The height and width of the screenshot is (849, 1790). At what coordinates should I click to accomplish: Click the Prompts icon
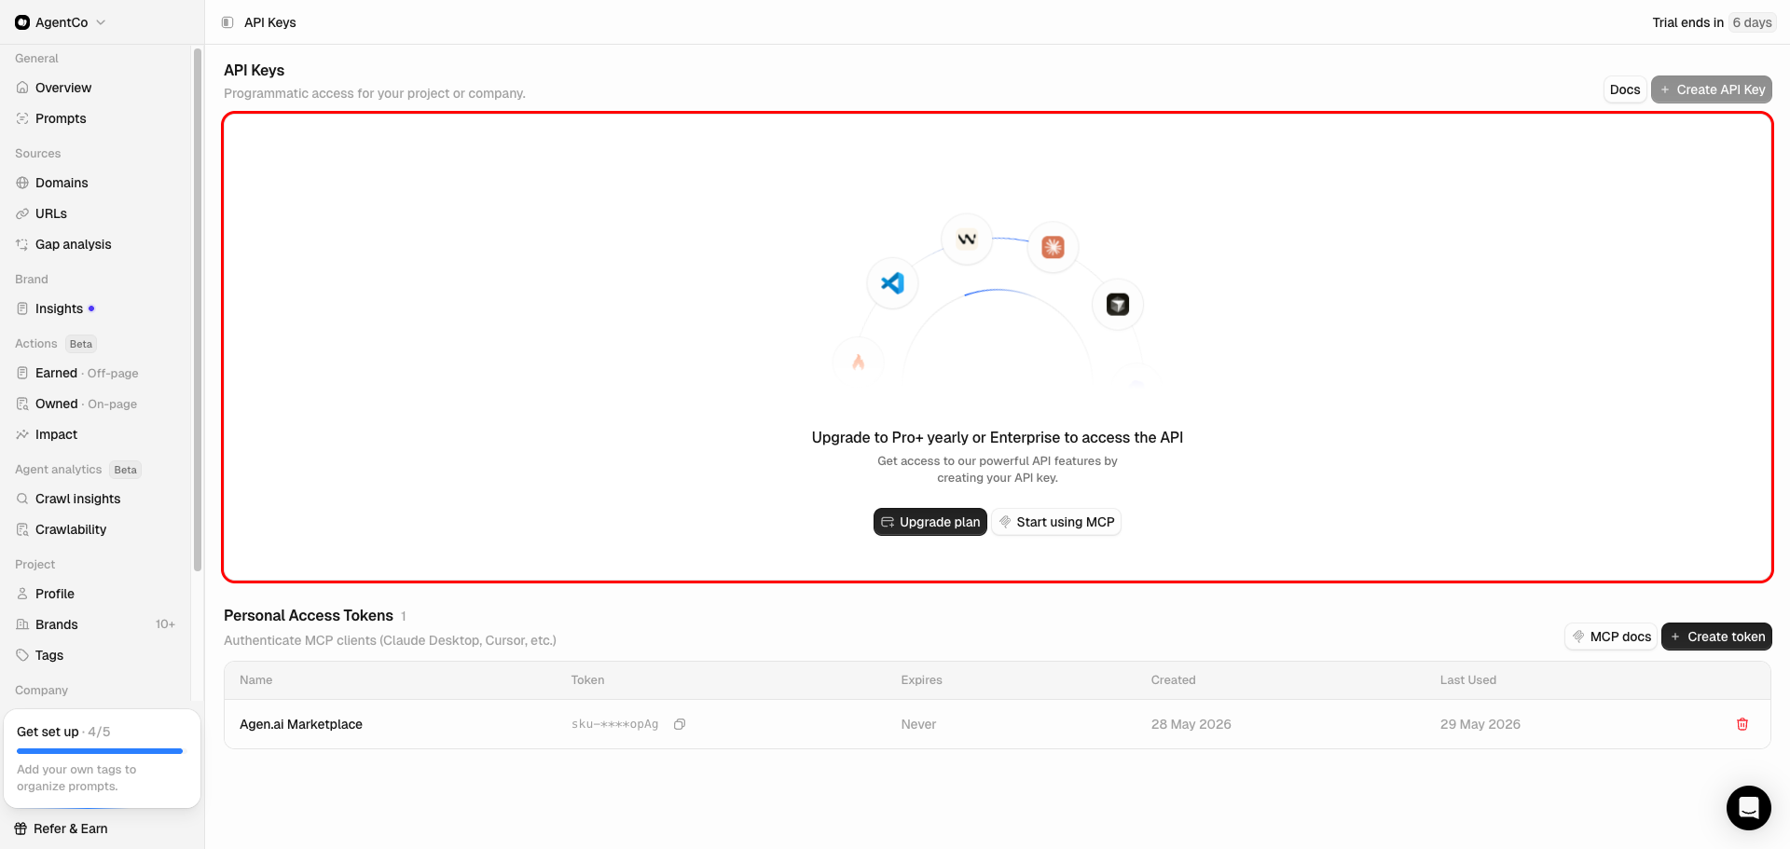tap(22, 118)
